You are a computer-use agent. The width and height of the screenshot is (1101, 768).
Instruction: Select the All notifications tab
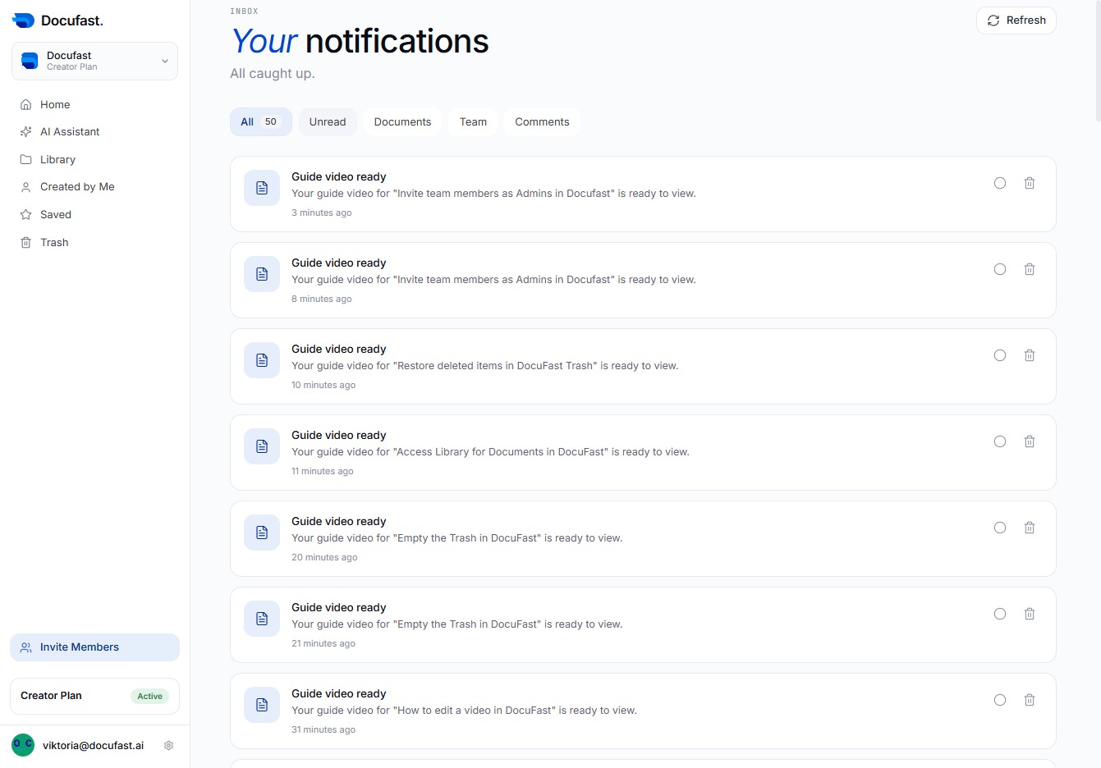[x=261, y=122]
